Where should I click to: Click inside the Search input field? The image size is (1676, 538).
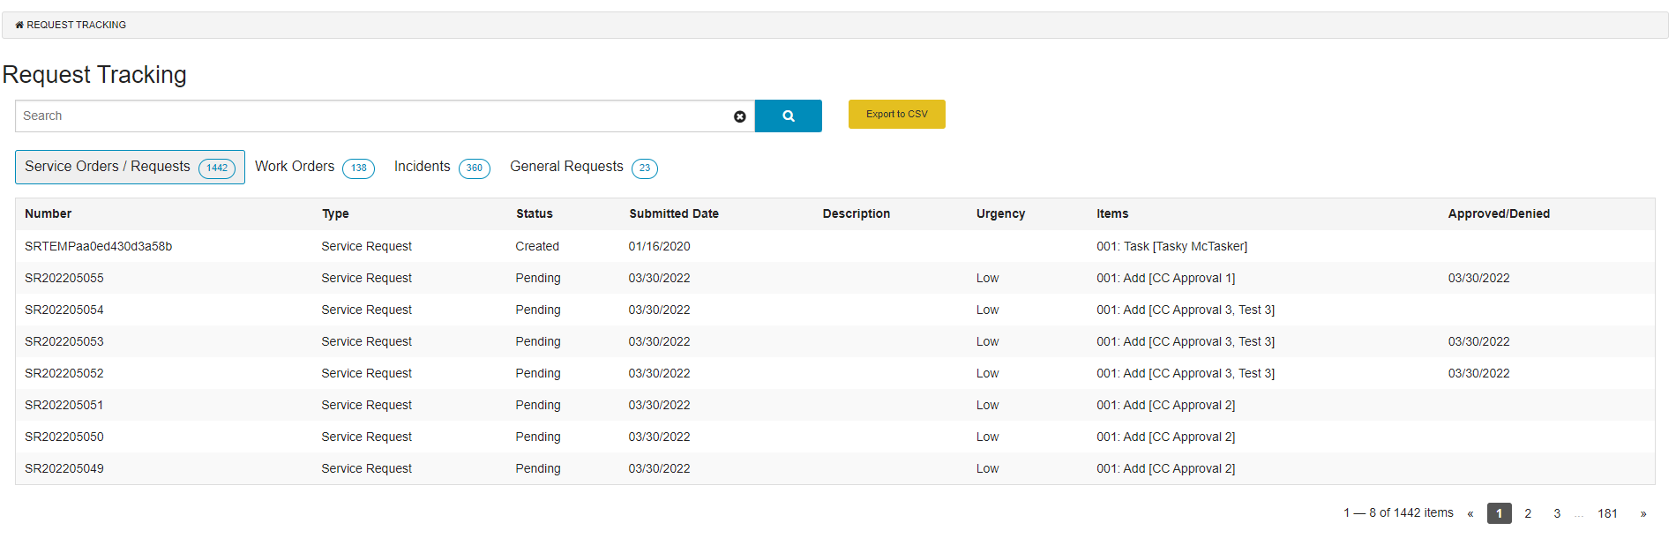point(370,116)
